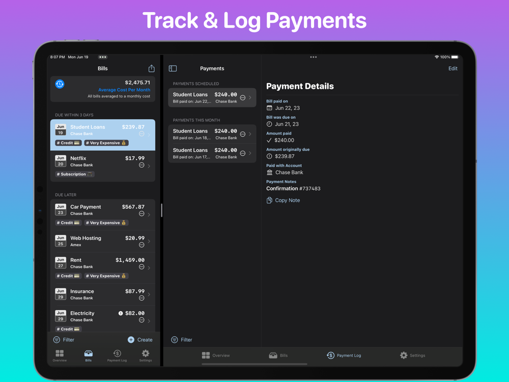This screenshot has height=382, width=509.
Task: Open more options for Electricity bill
Action: [x=142, y=320]
